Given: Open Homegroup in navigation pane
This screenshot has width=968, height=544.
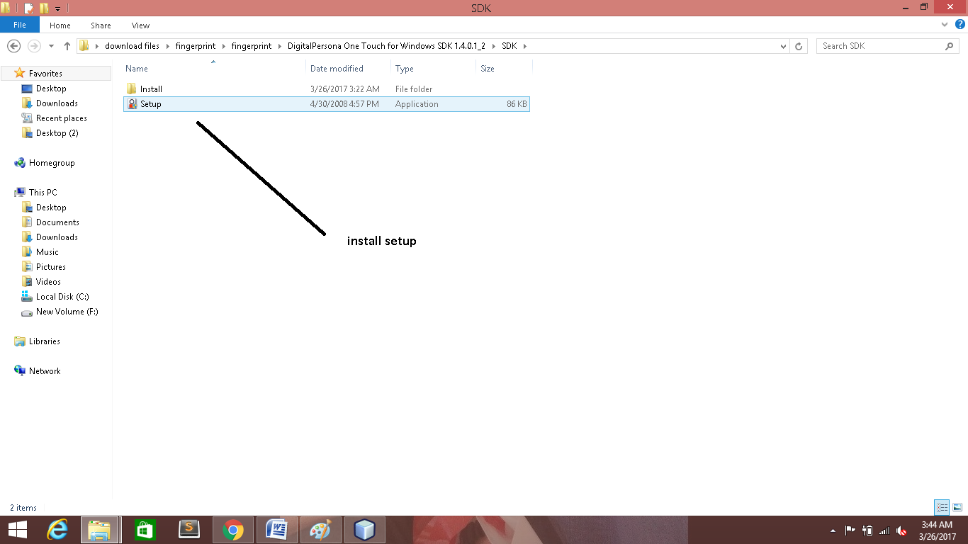Looking at the screenshot, I should pyautogui.click(x=51, y=163).
